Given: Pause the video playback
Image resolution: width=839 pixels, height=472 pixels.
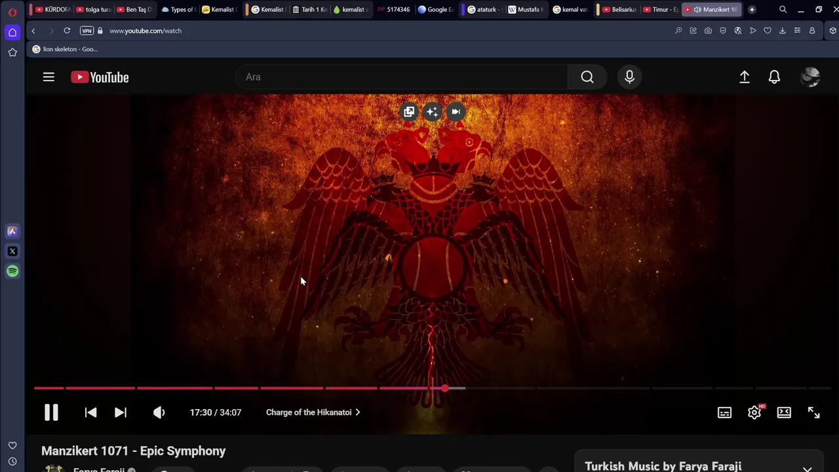Looking at the screenshot, I should click(51, 412).
